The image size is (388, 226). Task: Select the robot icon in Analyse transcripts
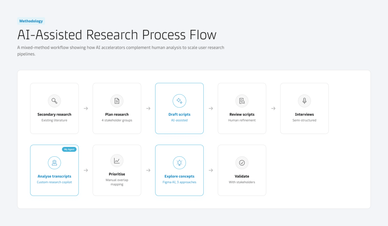pyautogui.click(x=55, y=163)
